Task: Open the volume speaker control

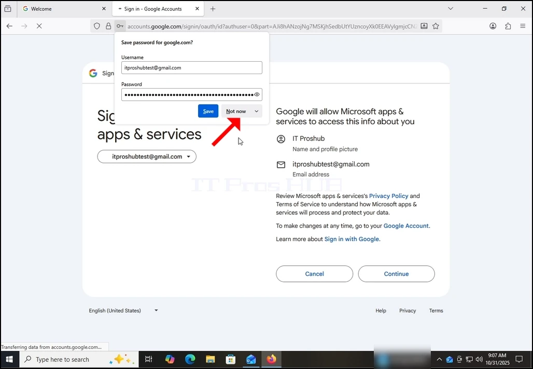Action: [x=479, y=360]
